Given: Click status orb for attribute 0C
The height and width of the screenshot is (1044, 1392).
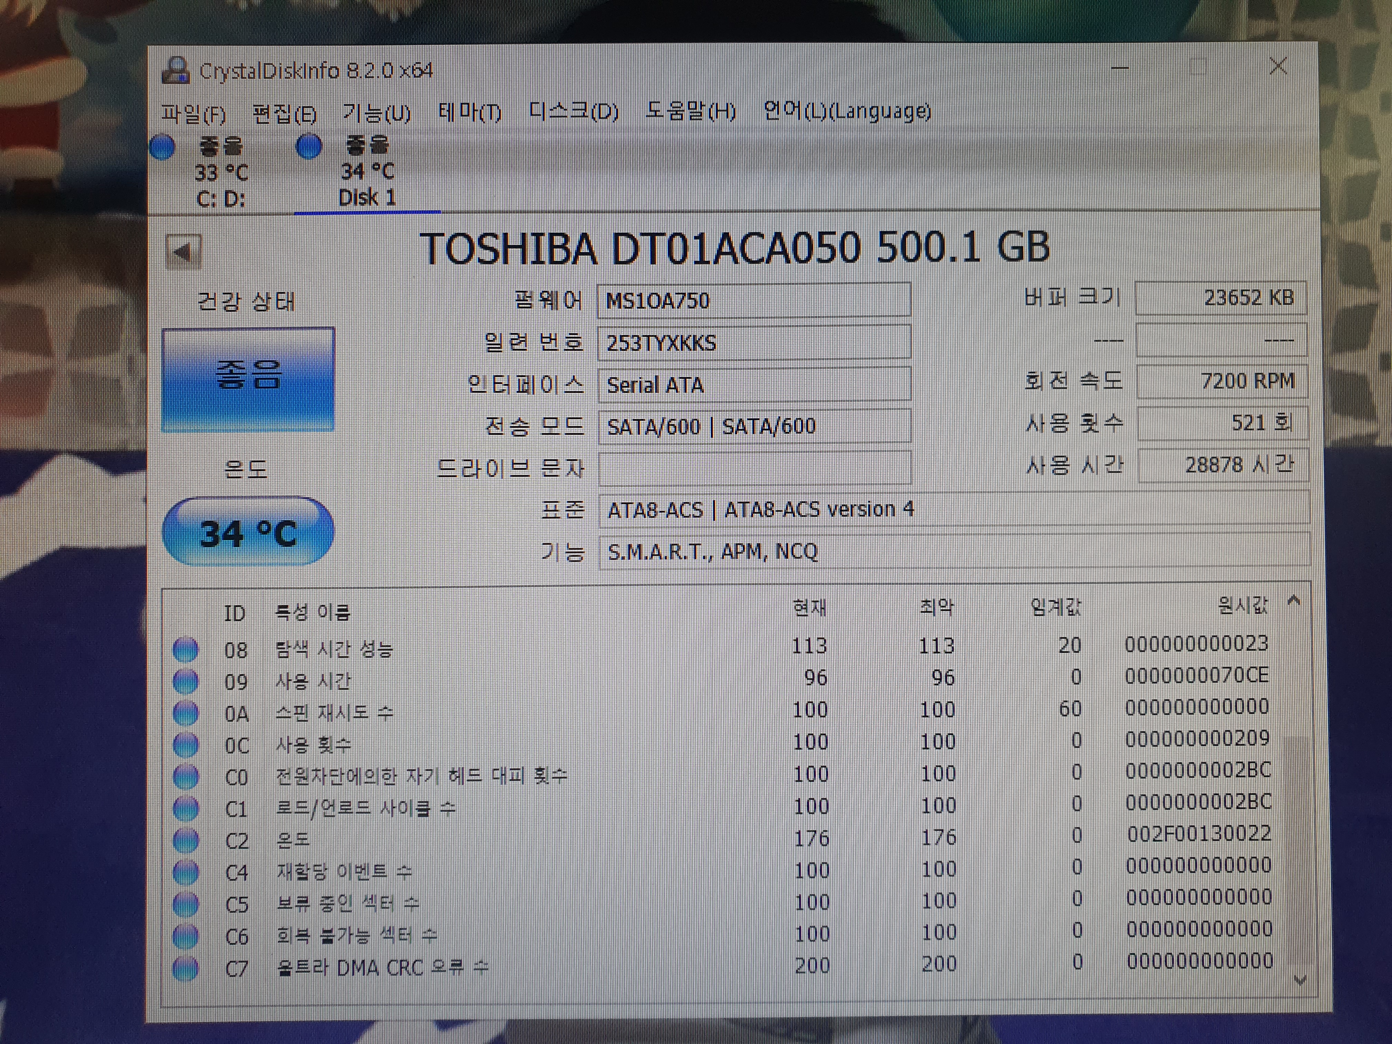Looking at the screenshot, I should coord(186,746).
